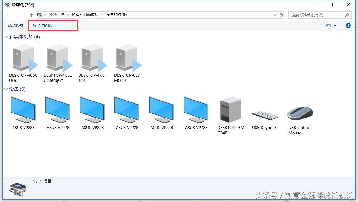Click the breadcrumb arrow before 控制面板
Viewport: 358px width, 202px height.
pyautogui.click(x=45, y=15)
